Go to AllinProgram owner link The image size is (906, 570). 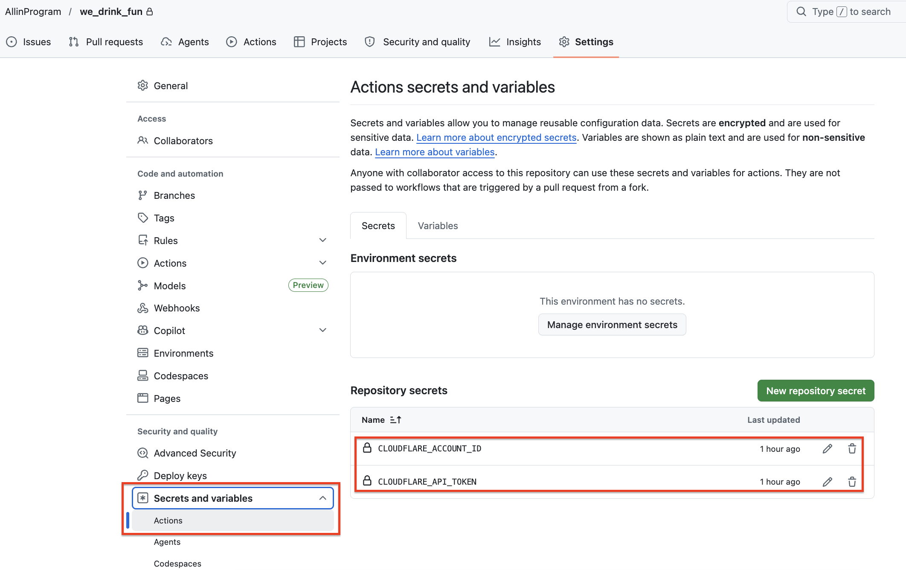33,12
